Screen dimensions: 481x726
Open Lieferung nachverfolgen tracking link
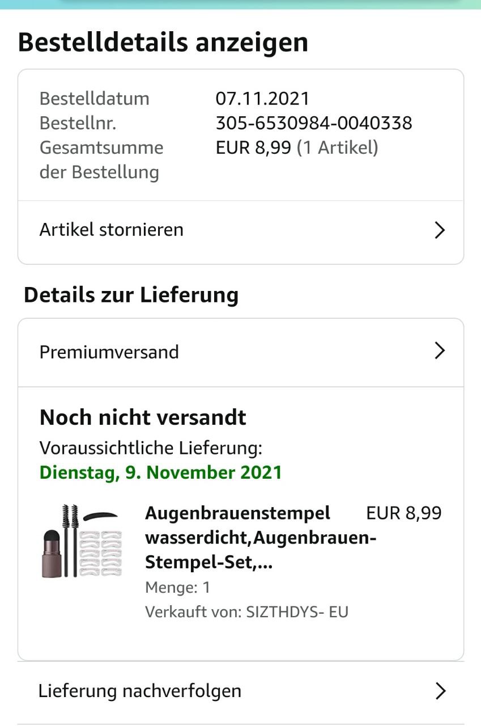pyautogui.click(x=140, y=691)
